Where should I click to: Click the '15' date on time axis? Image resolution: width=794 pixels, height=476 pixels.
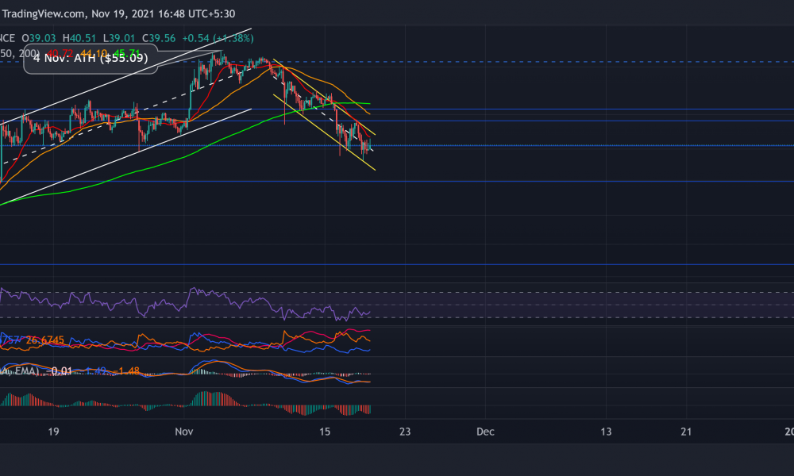pyautogui.click(x=325, y=432)
